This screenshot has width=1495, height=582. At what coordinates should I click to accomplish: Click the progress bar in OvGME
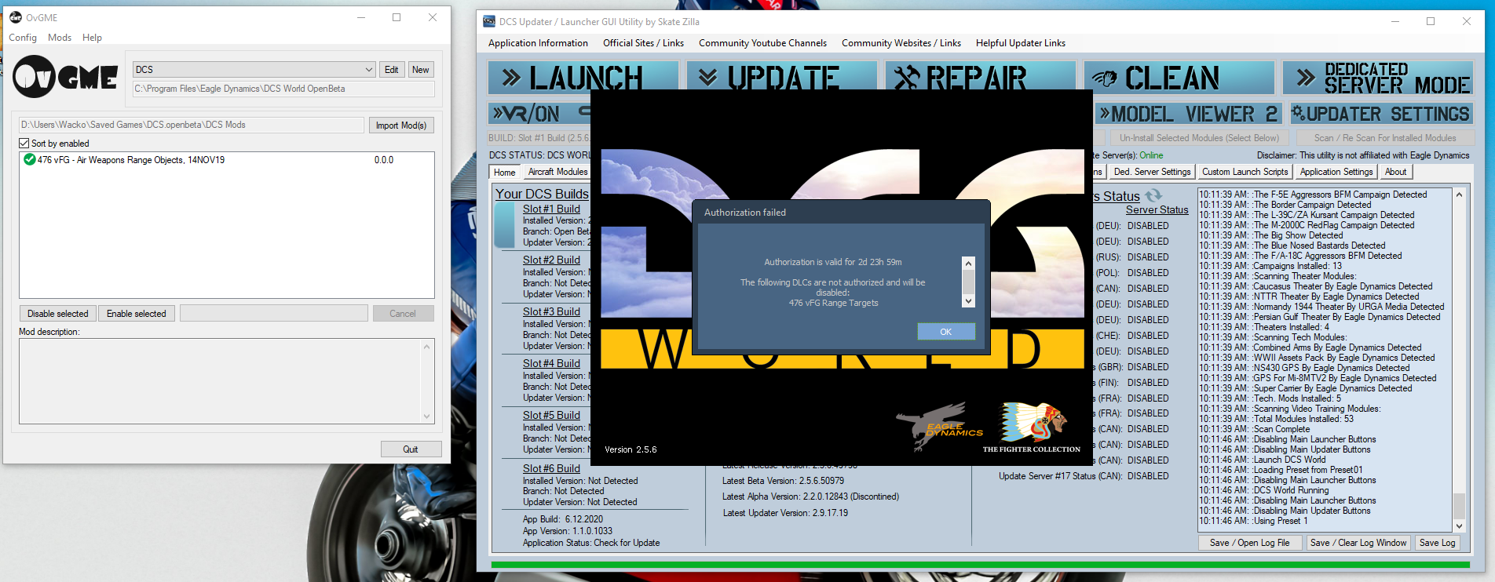tap(274, 314)
